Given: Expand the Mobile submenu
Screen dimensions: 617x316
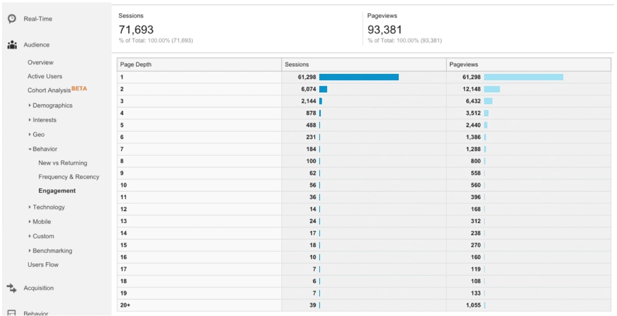Looking at the screenshot, I should [40, 222].
